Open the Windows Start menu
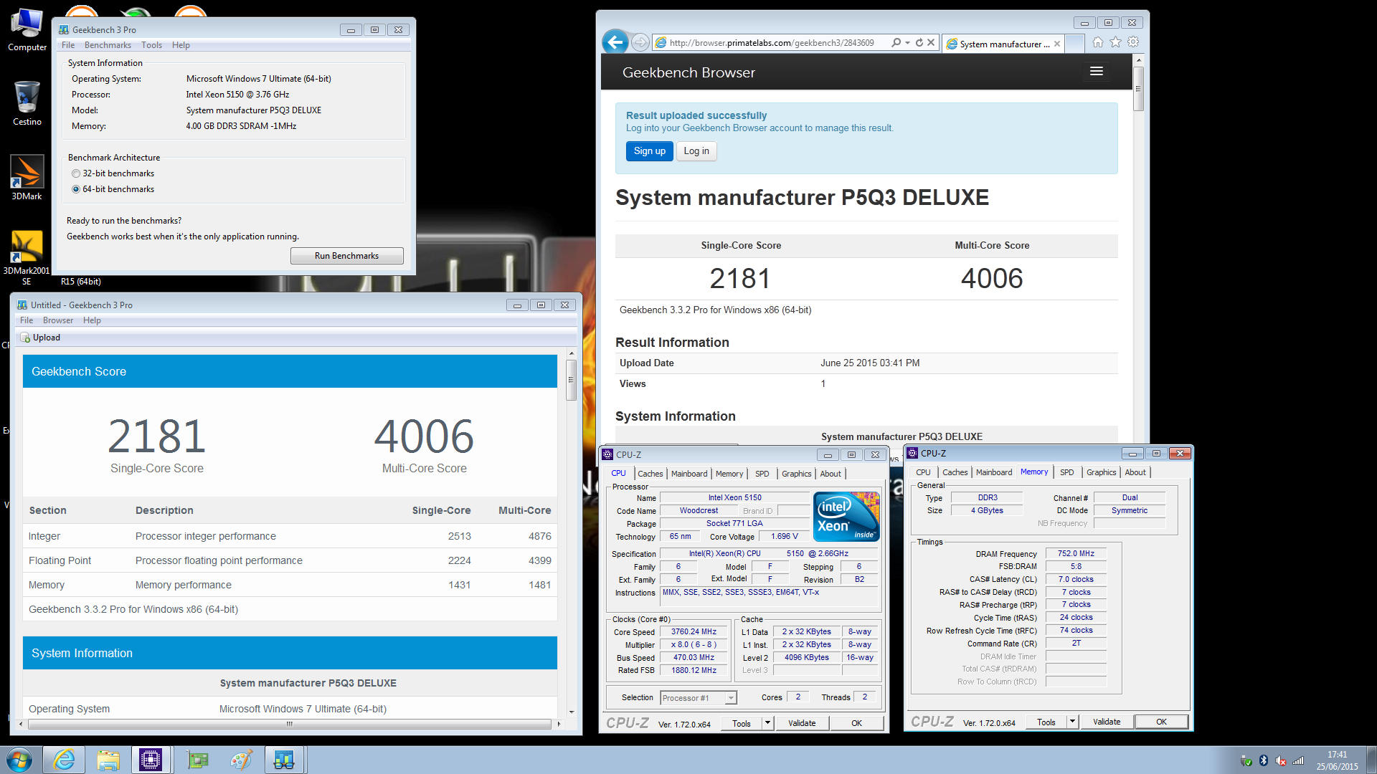 (x=19, y=760)
